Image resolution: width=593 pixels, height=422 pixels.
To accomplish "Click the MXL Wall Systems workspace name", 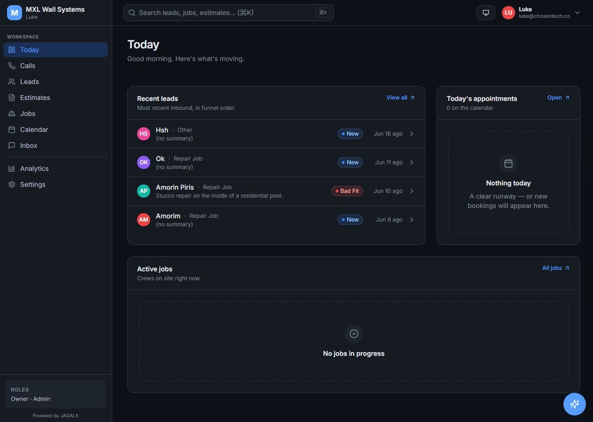I will pyautogui.click(x=55, y=9).
